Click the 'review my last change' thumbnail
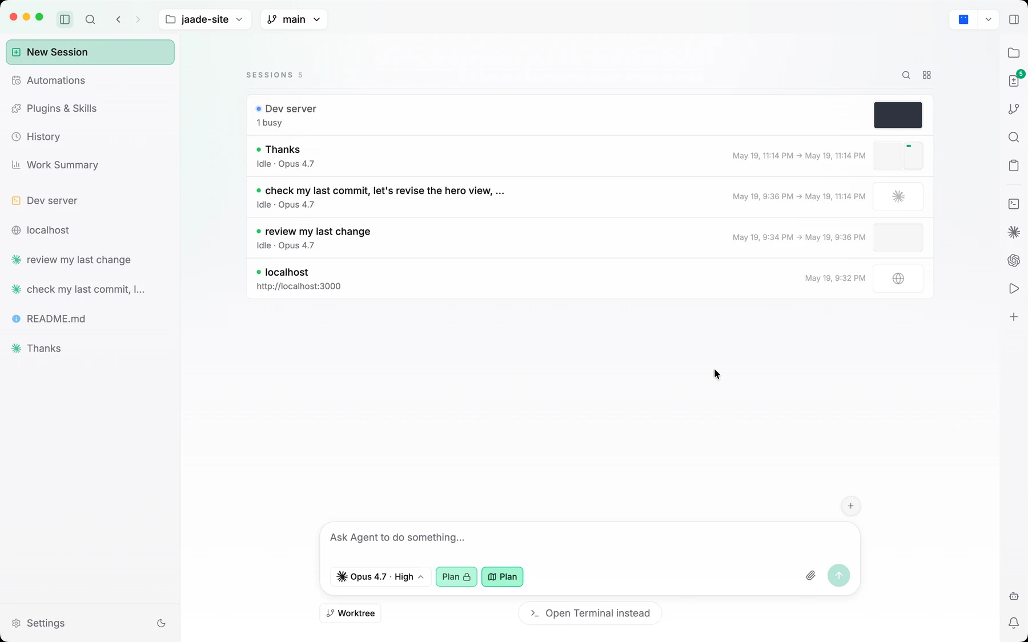Screen dimensions: 1028x642 point(898,237)
